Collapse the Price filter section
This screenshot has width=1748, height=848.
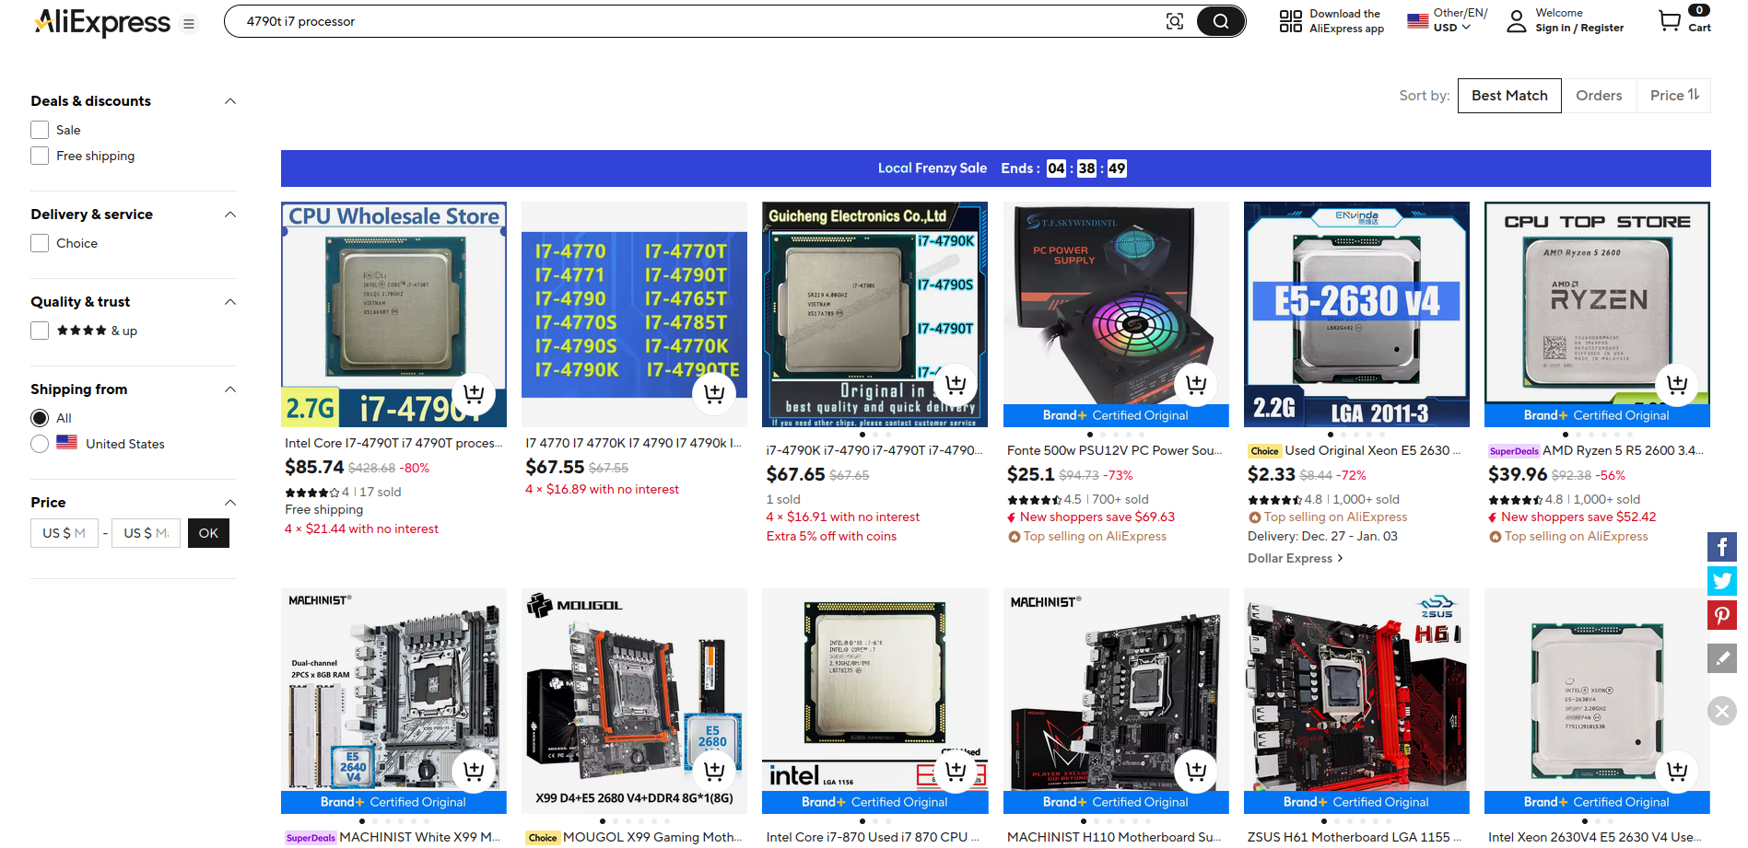tap(230, 503)
